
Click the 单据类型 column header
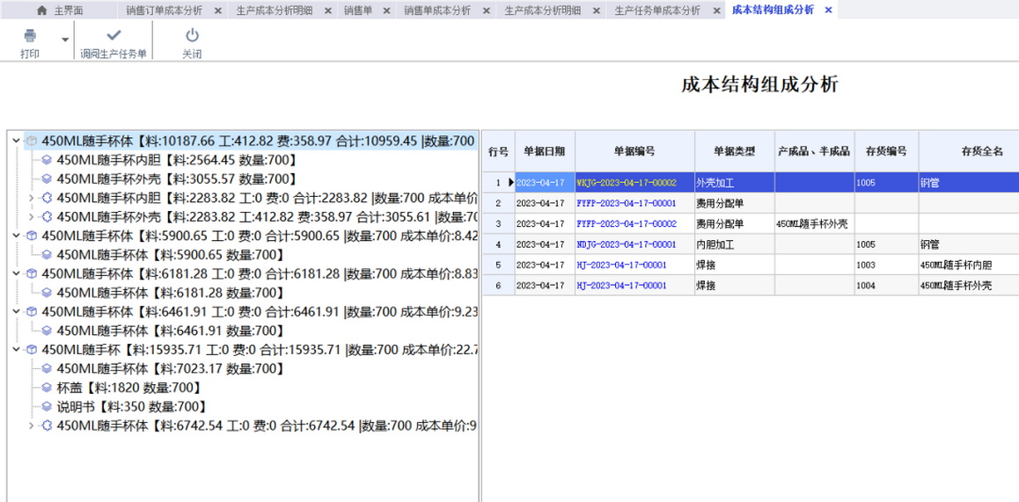click(734, 151)
